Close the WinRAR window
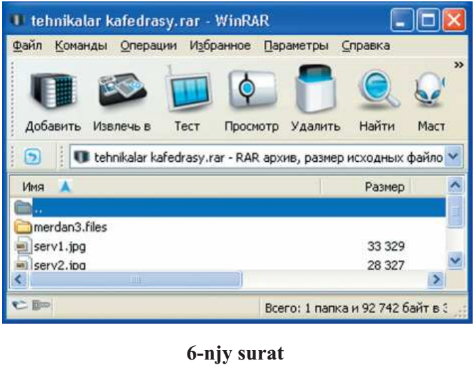This screenshot has width=474, height=367. click(454, 20)
